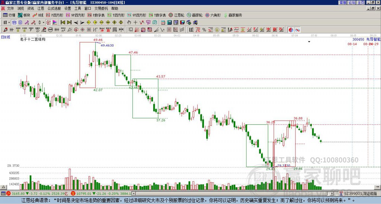Open the 9P四方形 tool

click(75, 15)
